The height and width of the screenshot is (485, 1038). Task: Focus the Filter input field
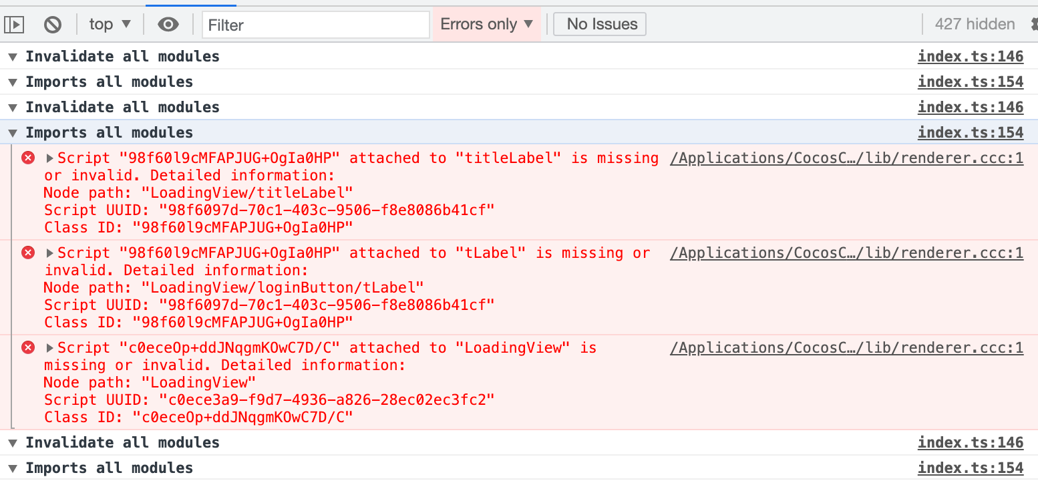(316, 25)
